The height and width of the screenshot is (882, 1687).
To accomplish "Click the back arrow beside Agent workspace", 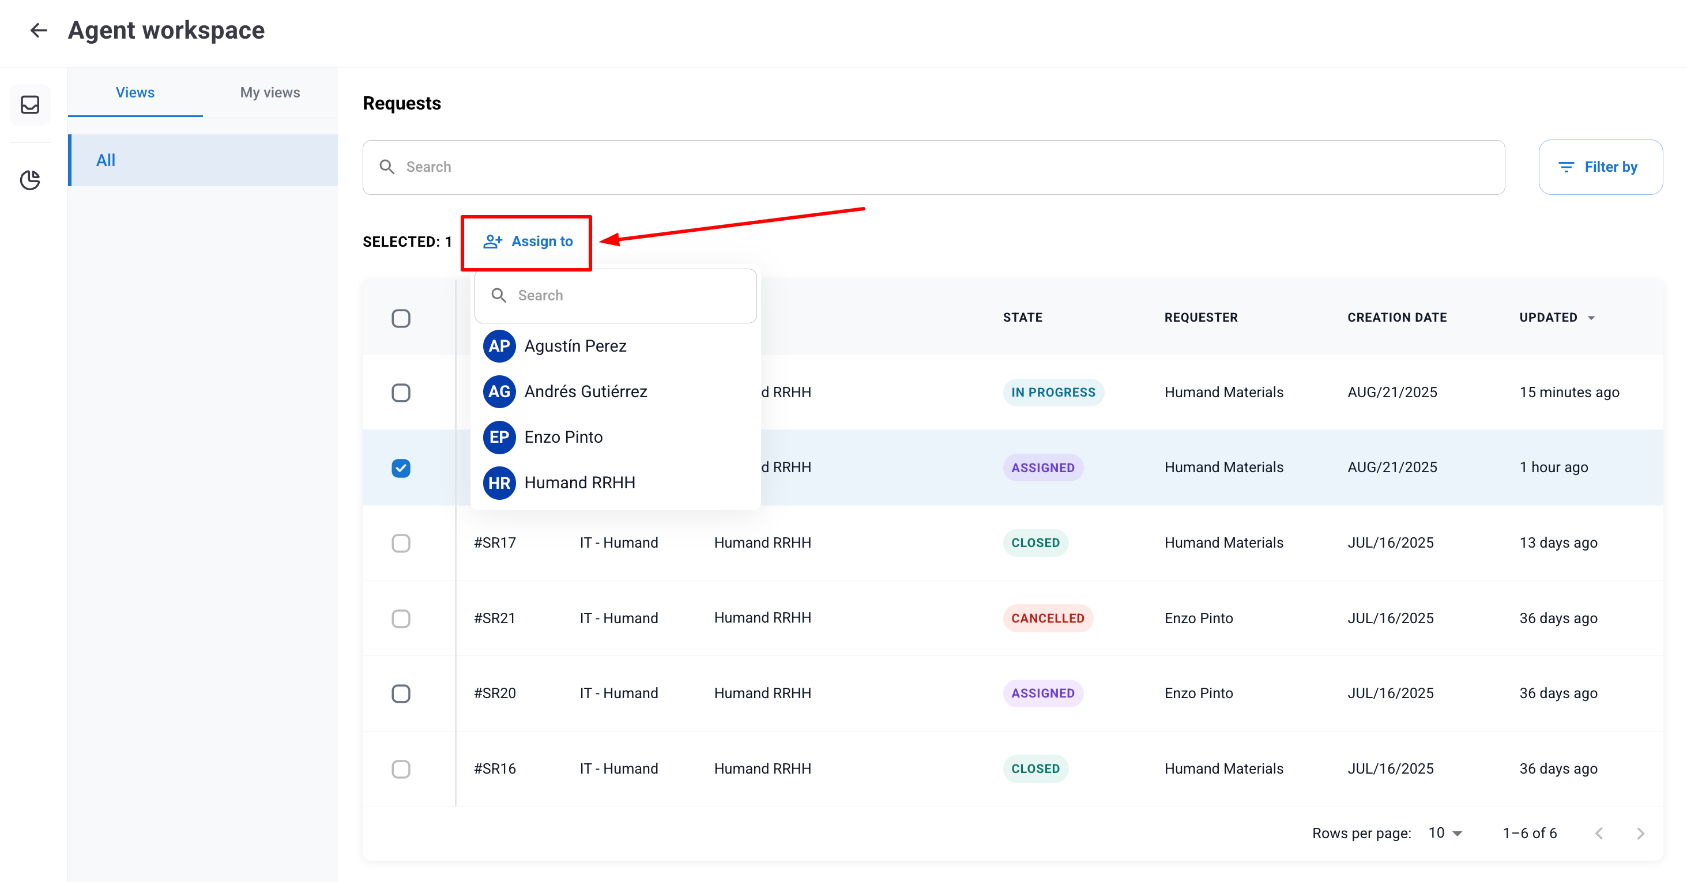I will pos(39,30).
